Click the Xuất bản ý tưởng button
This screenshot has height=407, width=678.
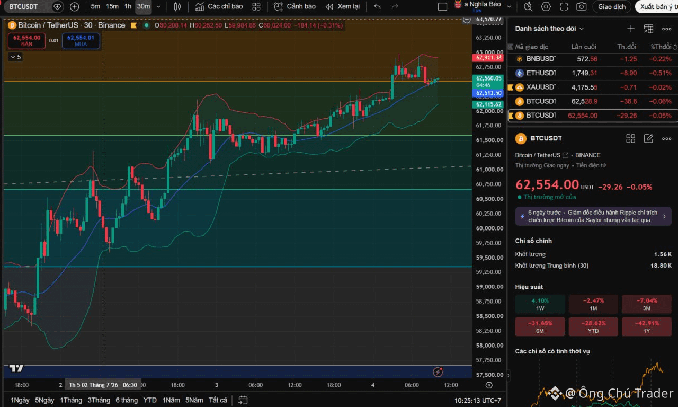656,6
